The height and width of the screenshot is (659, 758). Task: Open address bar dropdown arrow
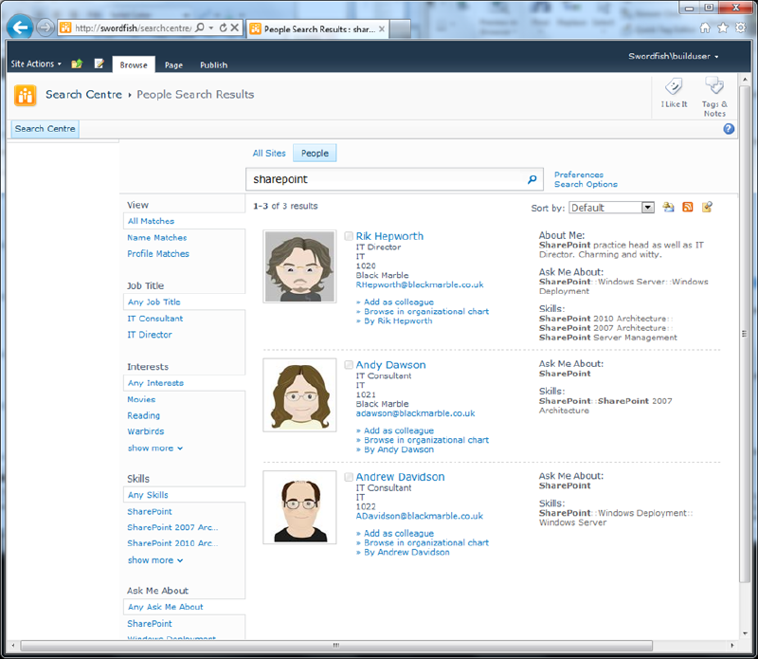[x=211, y=27]
